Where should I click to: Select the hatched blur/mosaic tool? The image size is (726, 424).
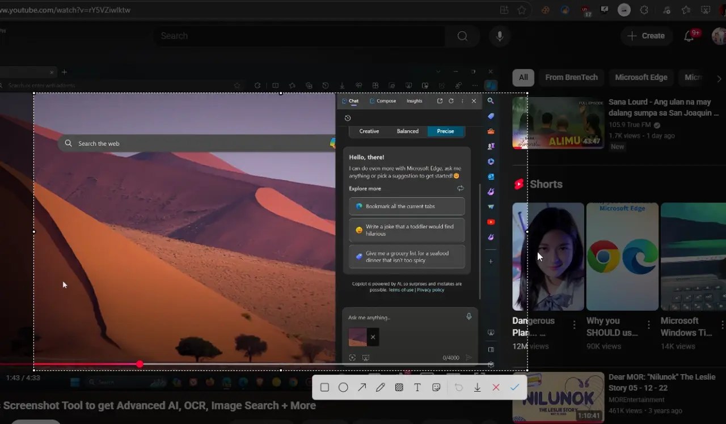click(x=399, y=387)
